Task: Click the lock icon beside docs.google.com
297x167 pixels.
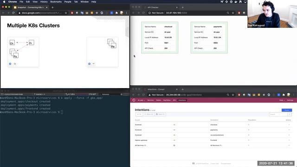Action: tap(19, 13)
